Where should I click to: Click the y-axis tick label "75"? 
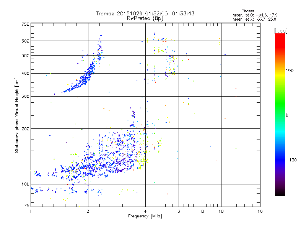(27, 205)
